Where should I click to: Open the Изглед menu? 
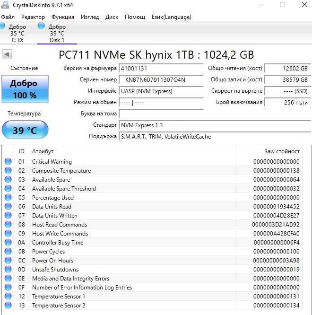tap(90, 17)
